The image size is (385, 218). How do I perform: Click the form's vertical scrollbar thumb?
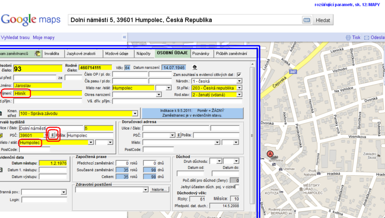pyautogui.click(x=252, y=135)
